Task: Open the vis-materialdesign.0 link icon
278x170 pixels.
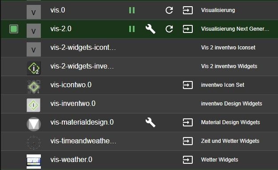Action: [x=188, y=122]
